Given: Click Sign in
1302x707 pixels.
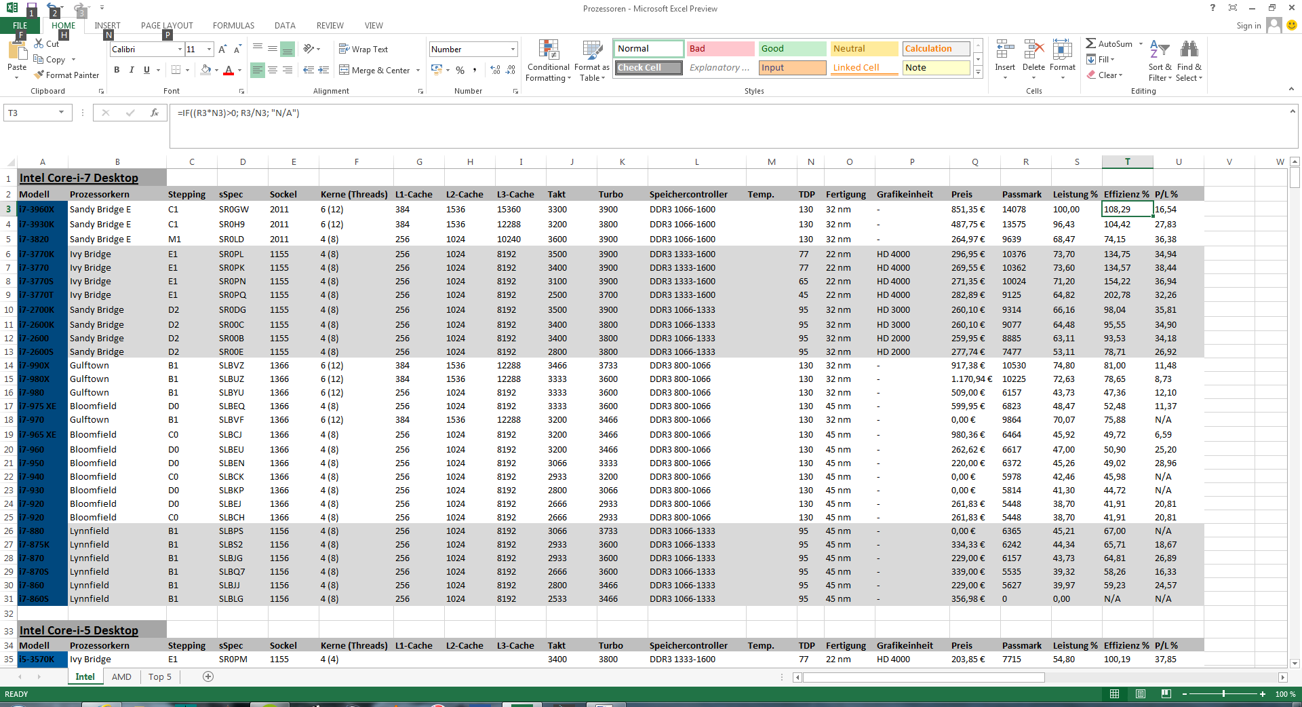Looking at the screenshot, I should click(x=1248, y=26).
